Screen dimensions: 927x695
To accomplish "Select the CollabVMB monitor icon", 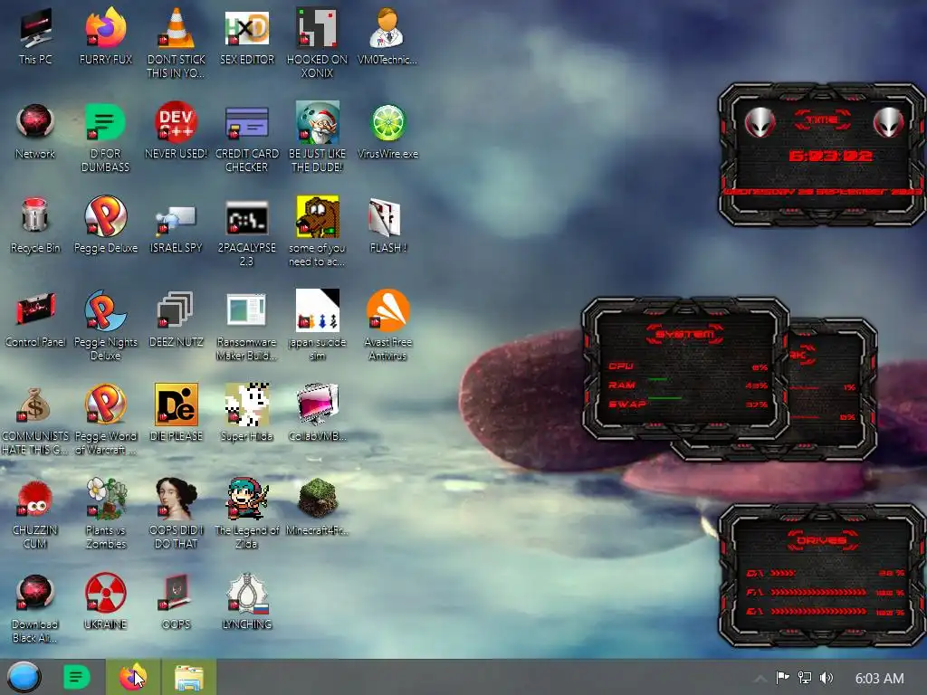I will coord(318,413).
